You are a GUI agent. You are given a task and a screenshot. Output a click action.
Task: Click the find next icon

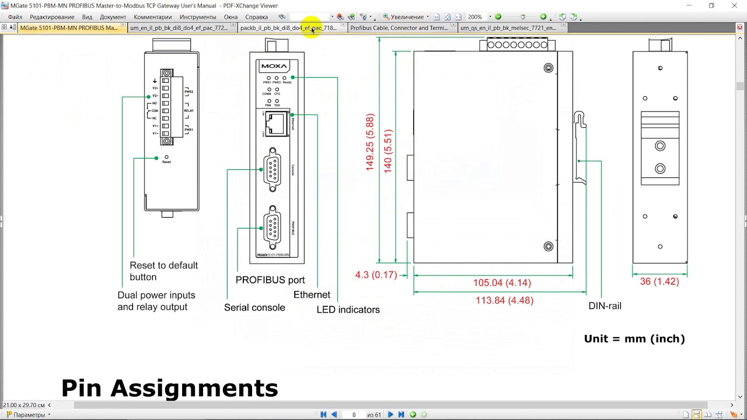(x=351, y=17)
